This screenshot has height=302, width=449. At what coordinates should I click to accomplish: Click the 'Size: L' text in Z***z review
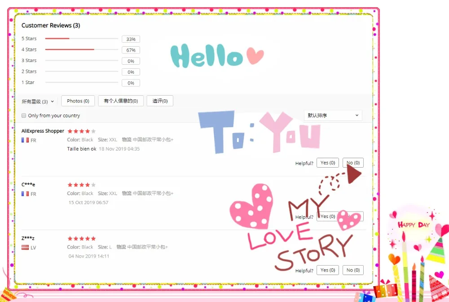coord(105,247)
